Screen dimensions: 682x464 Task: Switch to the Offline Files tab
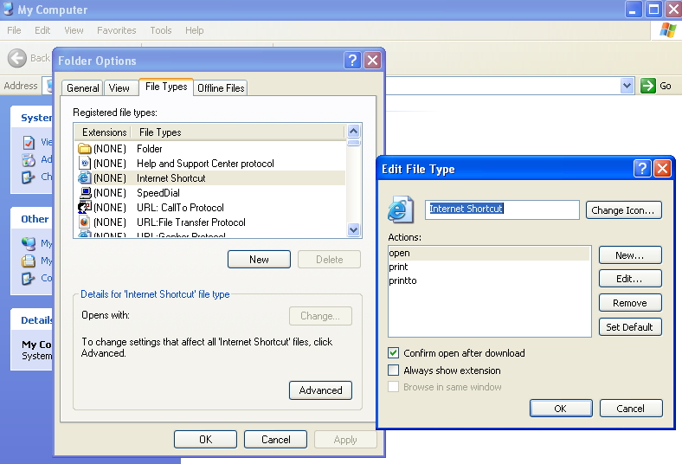point(221,87)
